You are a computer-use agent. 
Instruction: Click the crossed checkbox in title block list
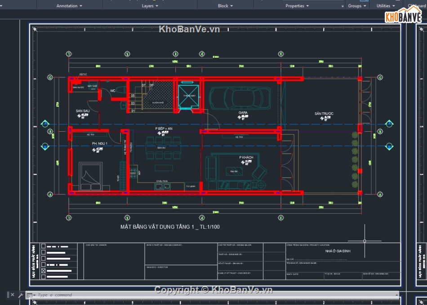coord(44,271)
